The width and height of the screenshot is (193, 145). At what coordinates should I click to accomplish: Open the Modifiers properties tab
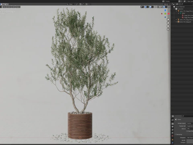tap(172, 143)
